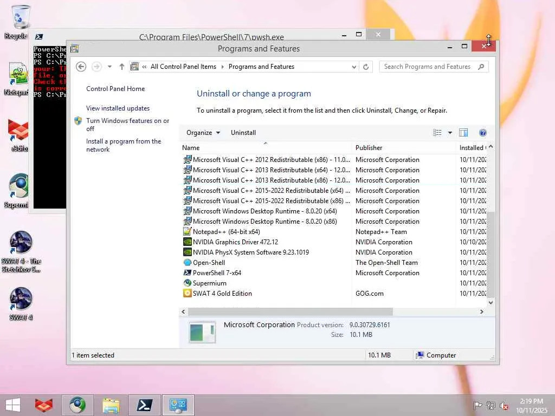Open Supermium browser from the taskbar
The height and width of the screenshot is (416, 555).
[77, 405]
